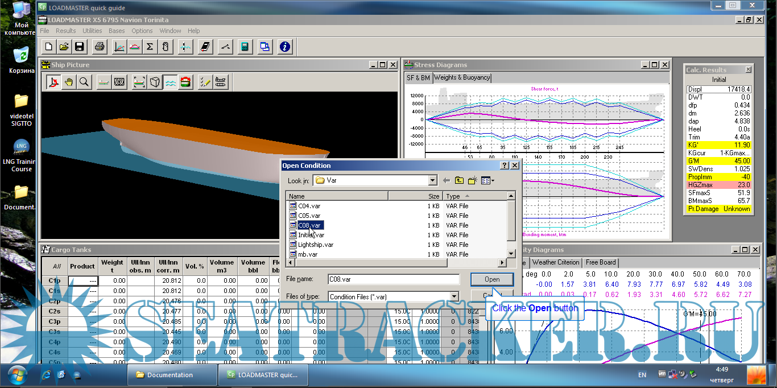Screen dimensions: 777x388
Task: Click the 3D box view icon
Action: [155, 82]
